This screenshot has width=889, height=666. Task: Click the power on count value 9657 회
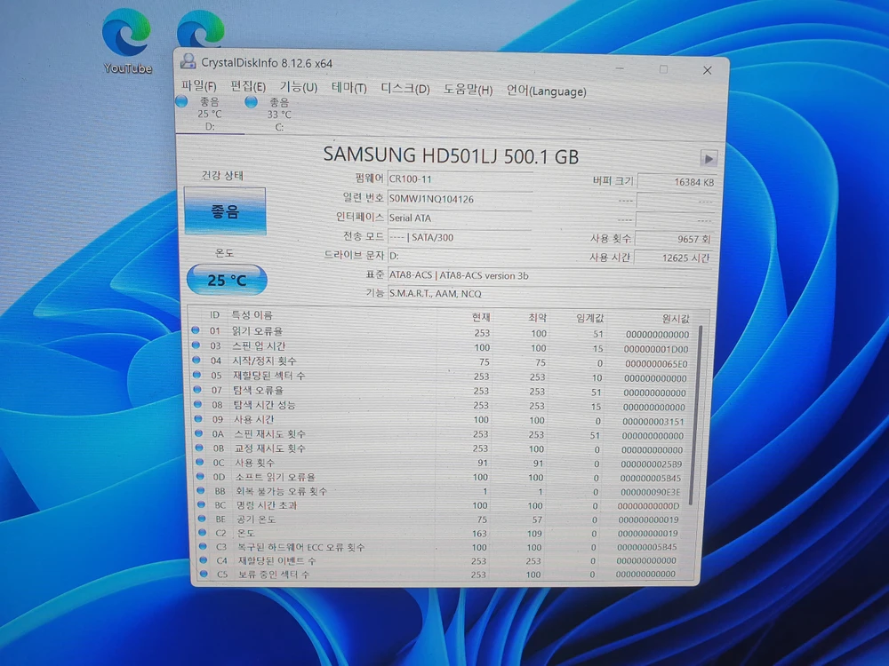click(674, 239)
